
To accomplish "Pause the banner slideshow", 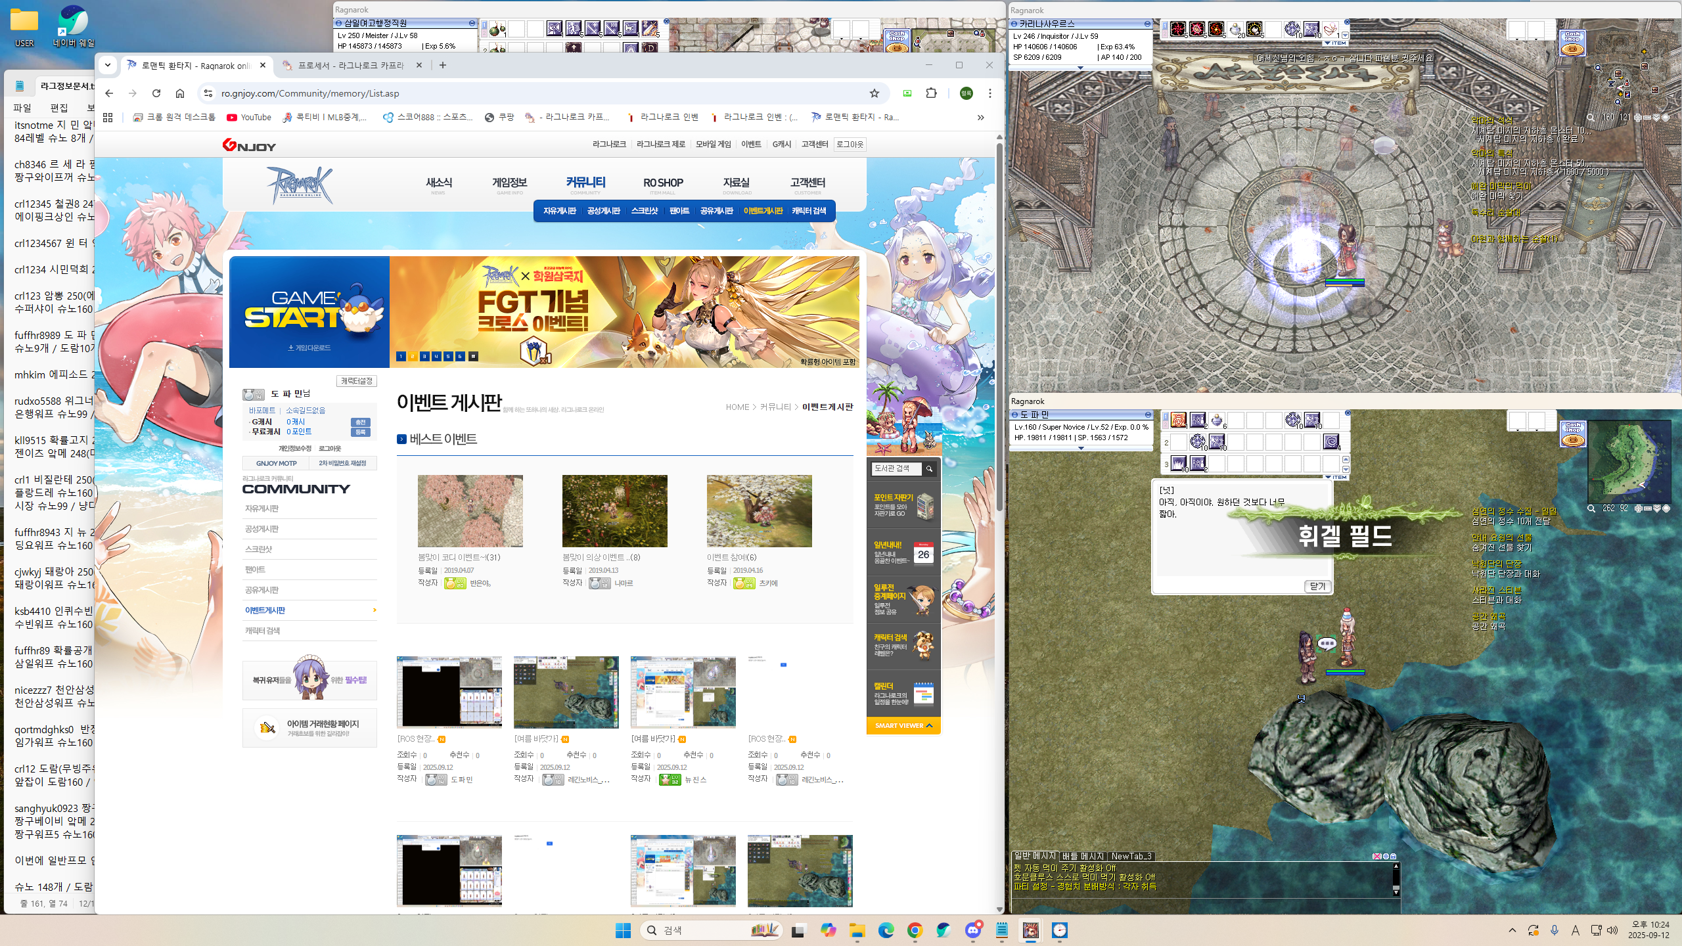I will 473,356.
